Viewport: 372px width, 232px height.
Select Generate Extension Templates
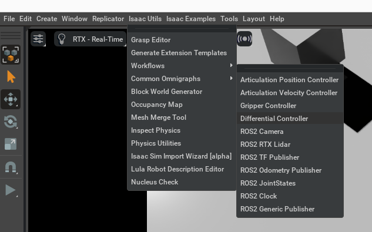click(182, 53)
